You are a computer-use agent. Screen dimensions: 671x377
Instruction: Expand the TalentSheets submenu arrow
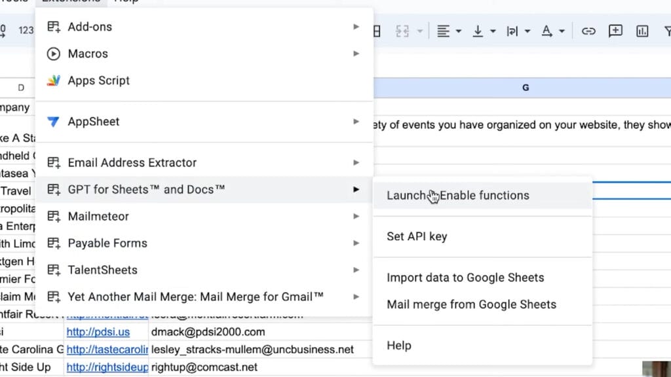(356, 270)
